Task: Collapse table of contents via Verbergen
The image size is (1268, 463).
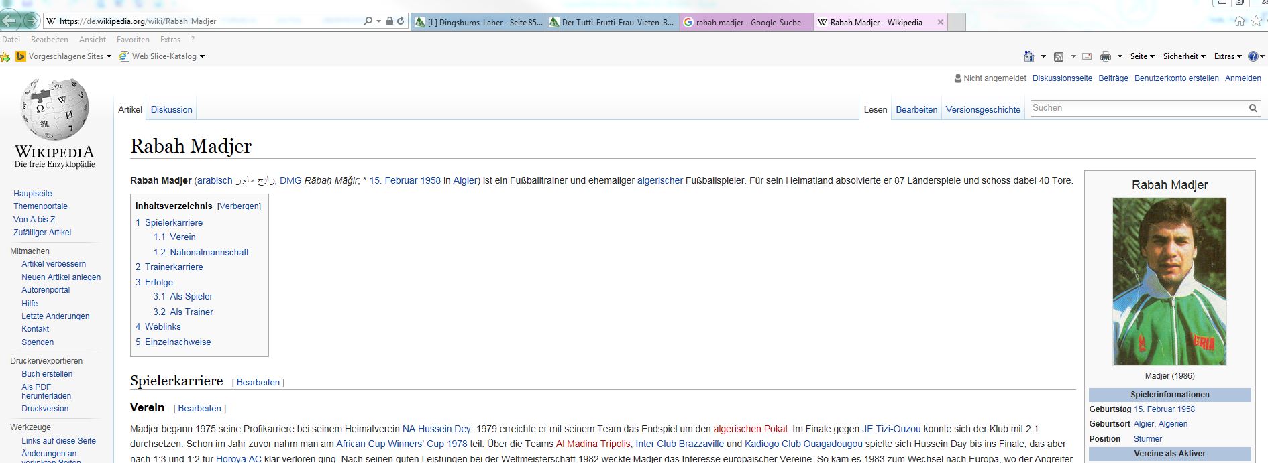Action: (x=239, y=206)
